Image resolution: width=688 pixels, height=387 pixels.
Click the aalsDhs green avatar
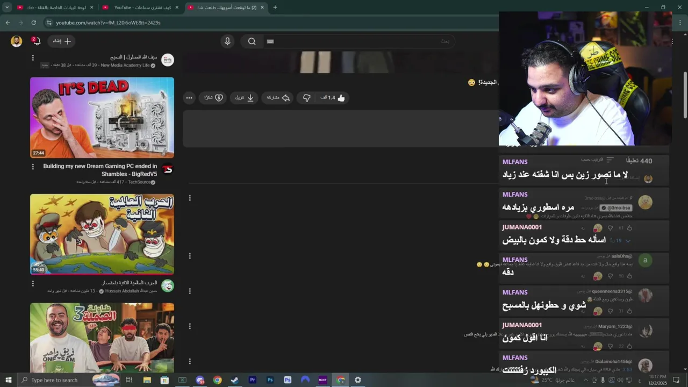(x=645, y=261)
